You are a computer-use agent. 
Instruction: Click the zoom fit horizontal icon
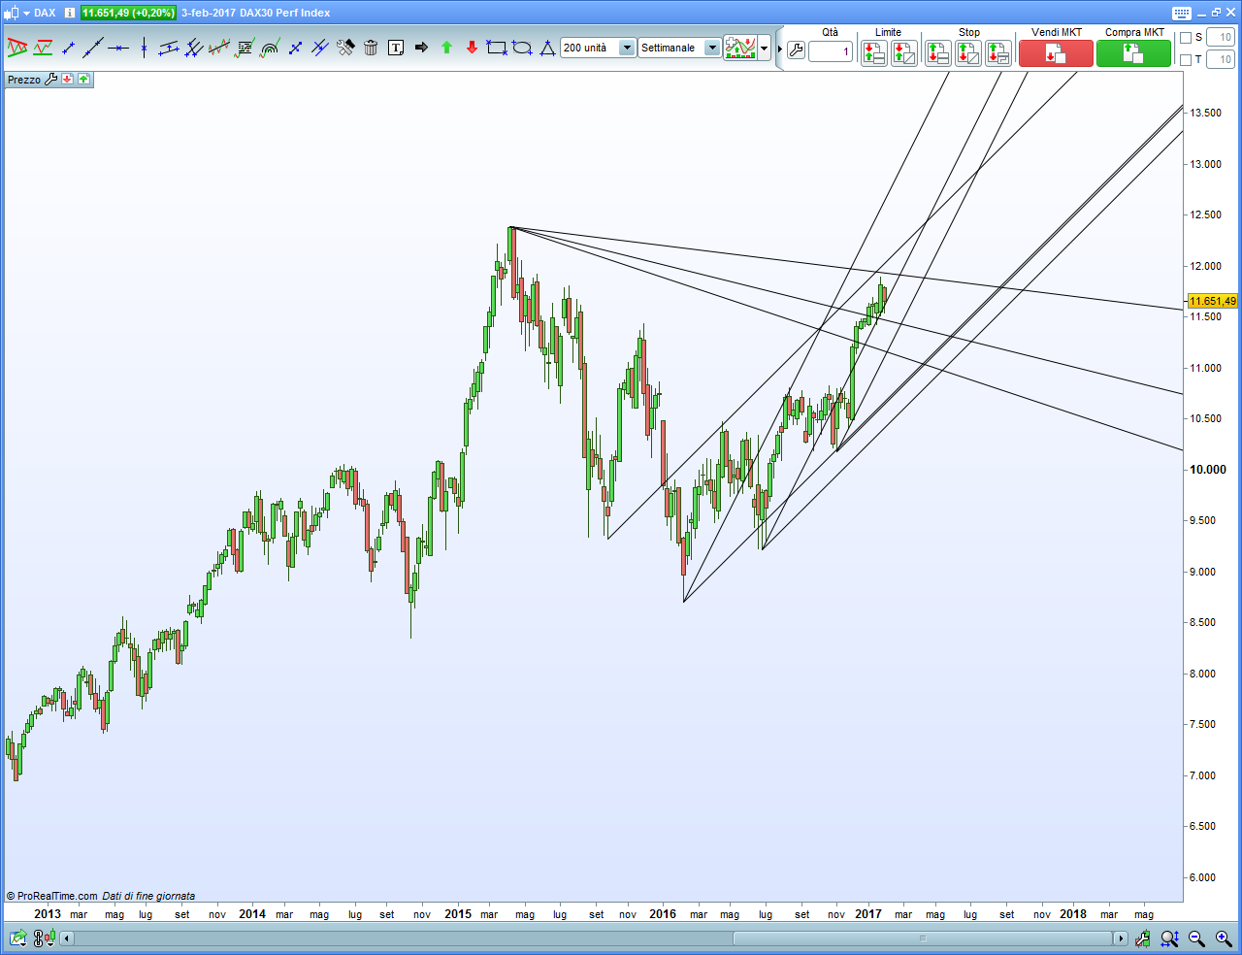pos(1169,939)
